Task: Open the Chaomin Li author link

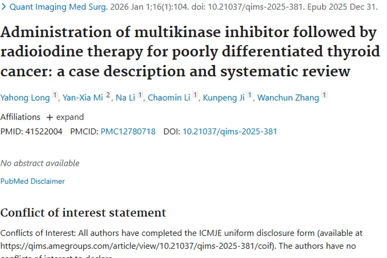Action: (x=169, y=98)
